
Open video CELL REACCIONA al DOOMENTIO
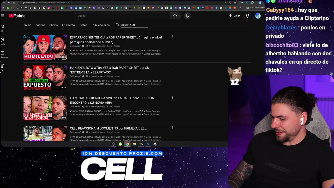pyautogui.click(x=108, y=128)
